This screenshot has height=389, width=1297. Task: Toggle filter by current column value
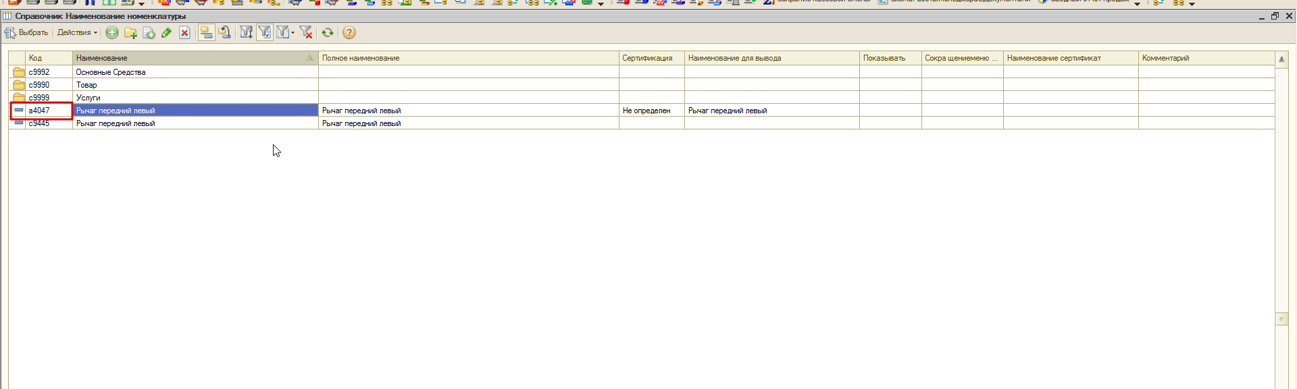pos(265,32)
